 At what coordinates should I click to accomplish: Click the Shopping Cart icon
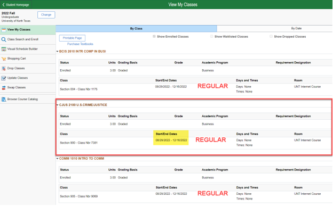(4, 59)
